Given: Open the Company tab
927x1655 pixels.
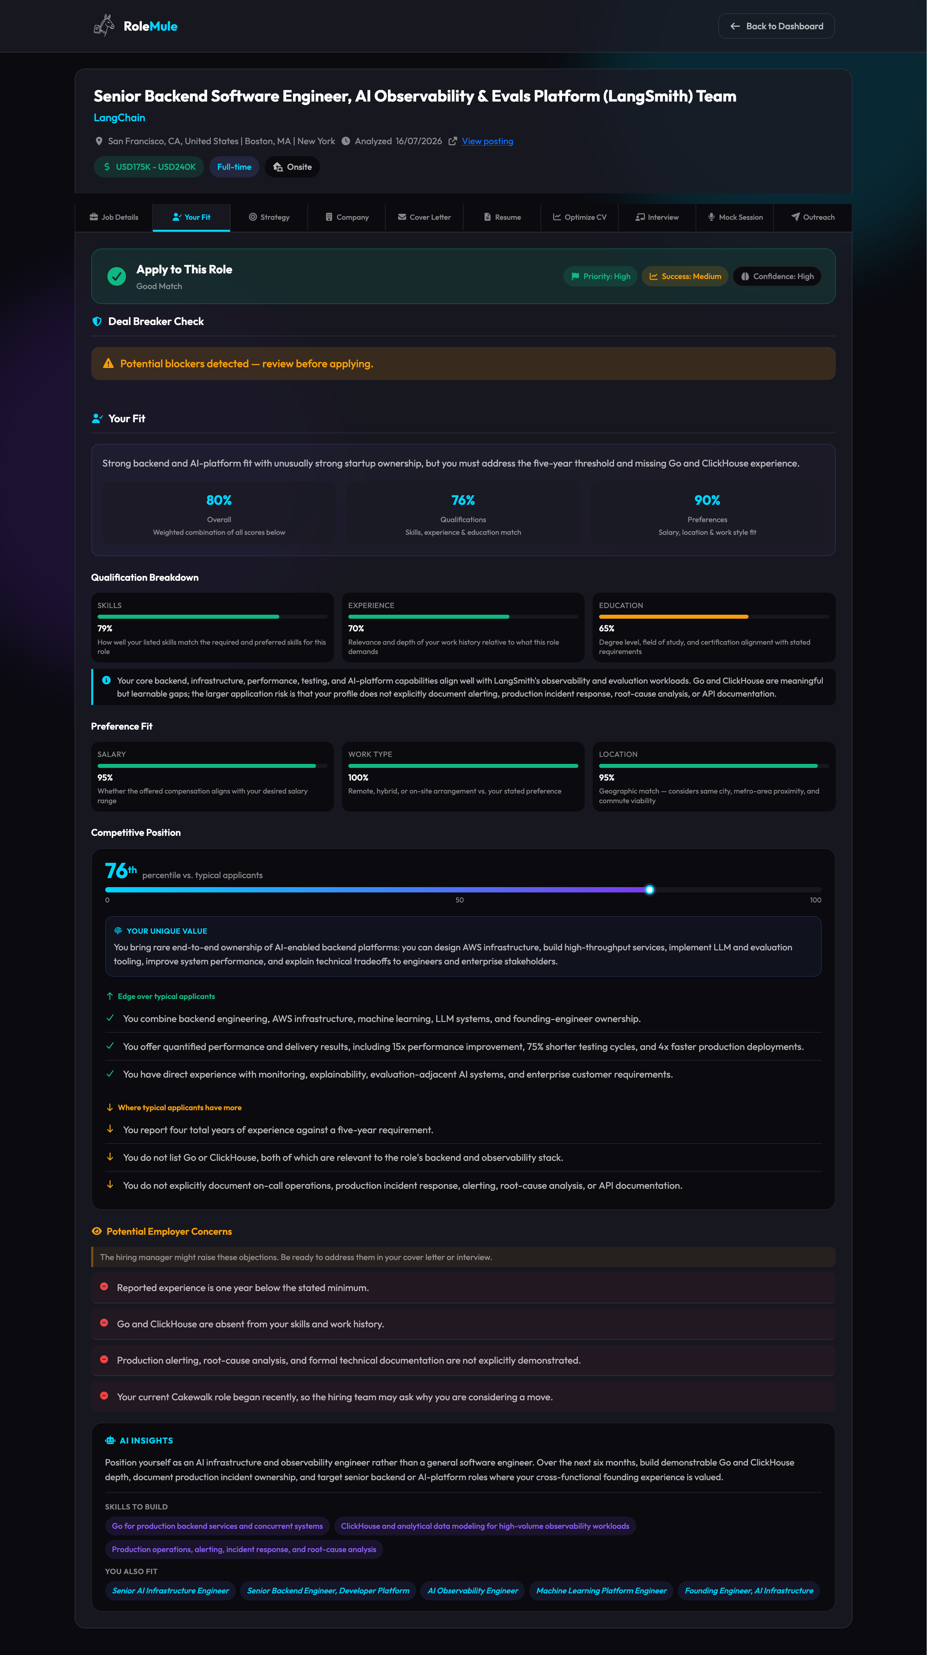Looking at the screenshot, I should click(347, 218).
